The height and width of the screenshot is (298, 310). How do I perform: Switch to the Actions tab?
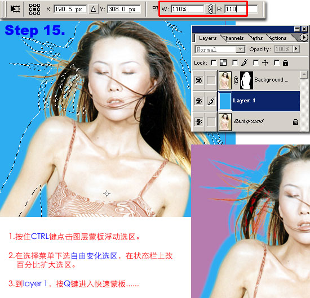click(x=278, y=38)
